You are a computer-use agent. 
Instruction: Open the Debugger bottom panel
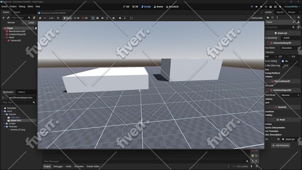pyautogui.click(x=58, y=166)
